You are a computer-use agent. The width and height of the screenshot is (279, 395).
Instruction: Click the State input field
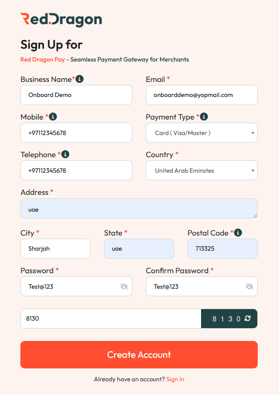pyautogui.click(x=139, y=249)
